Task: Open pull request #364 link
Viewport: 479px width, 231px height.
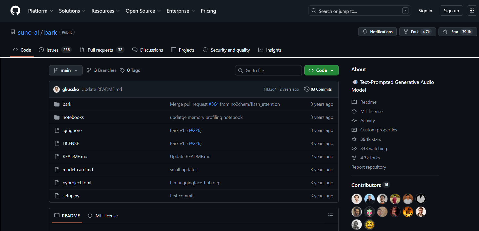Action: pos(214,104)
